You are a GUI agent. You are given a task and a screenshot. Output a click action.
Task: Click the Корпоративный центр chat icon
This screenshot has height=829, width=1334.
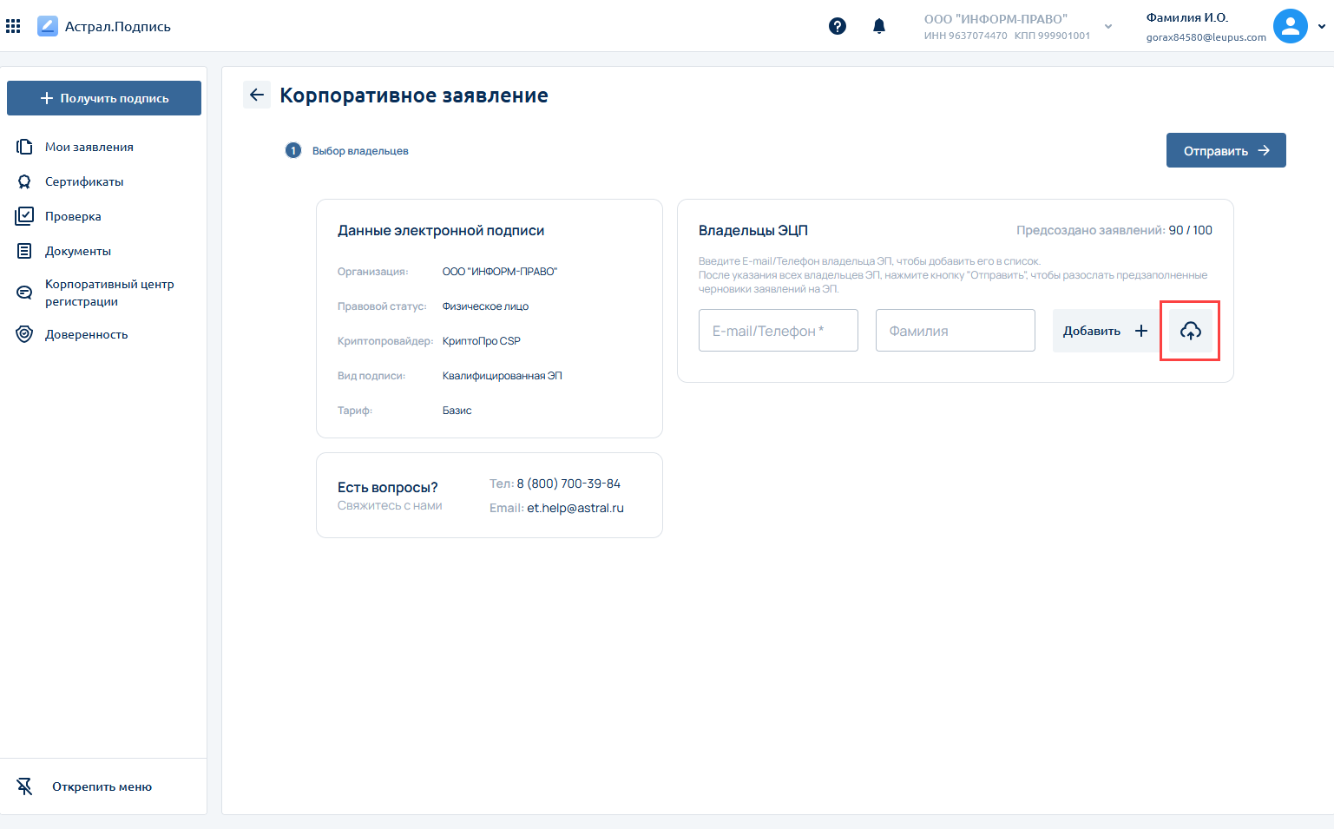(24, 293)
